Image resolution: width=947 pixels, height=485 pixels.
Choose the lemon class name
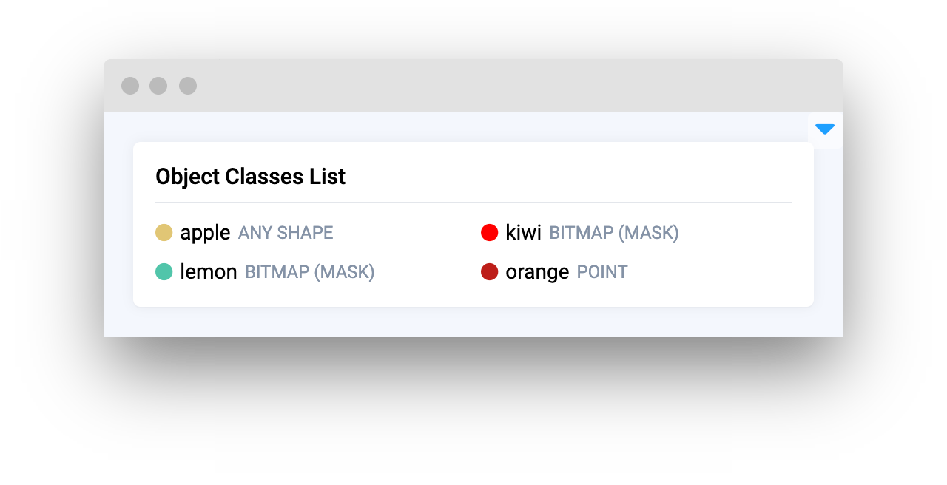(x=208, y=272)
